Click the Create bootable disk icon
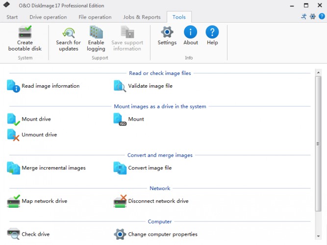 (25, 33)
